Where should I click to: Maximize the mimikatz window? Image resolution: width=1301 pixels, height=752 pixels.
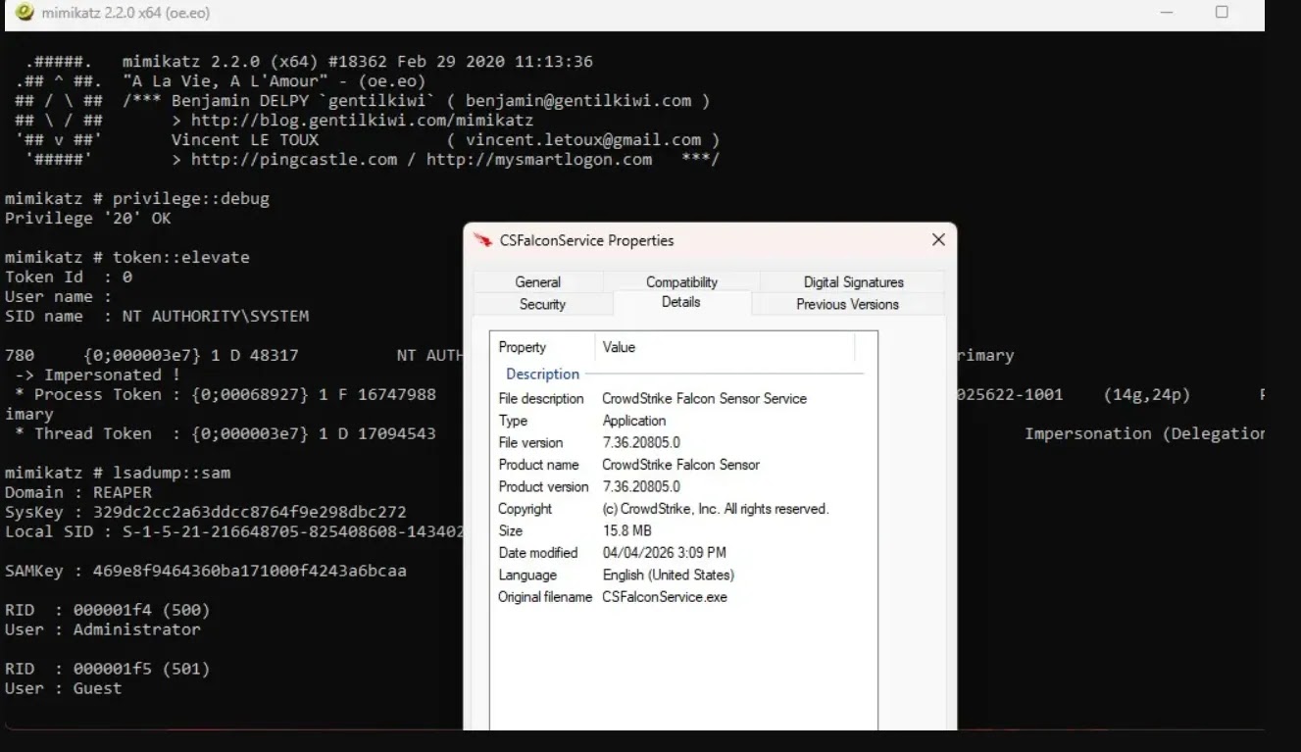coord(1222,13)
